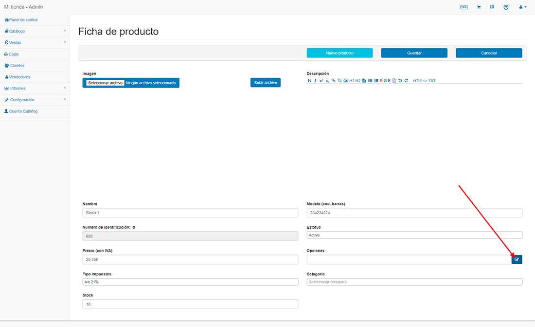Choose blue text color B

[x=389, y=81]
